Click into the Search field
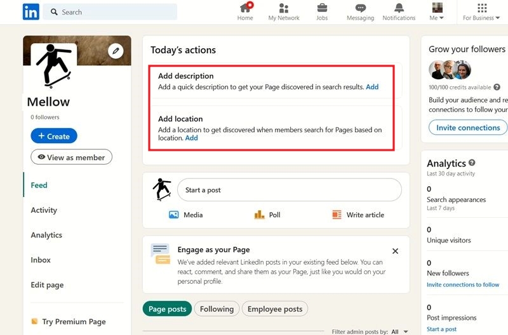The width and height of the screenshot is (508, 335). (x=110, y=12)
